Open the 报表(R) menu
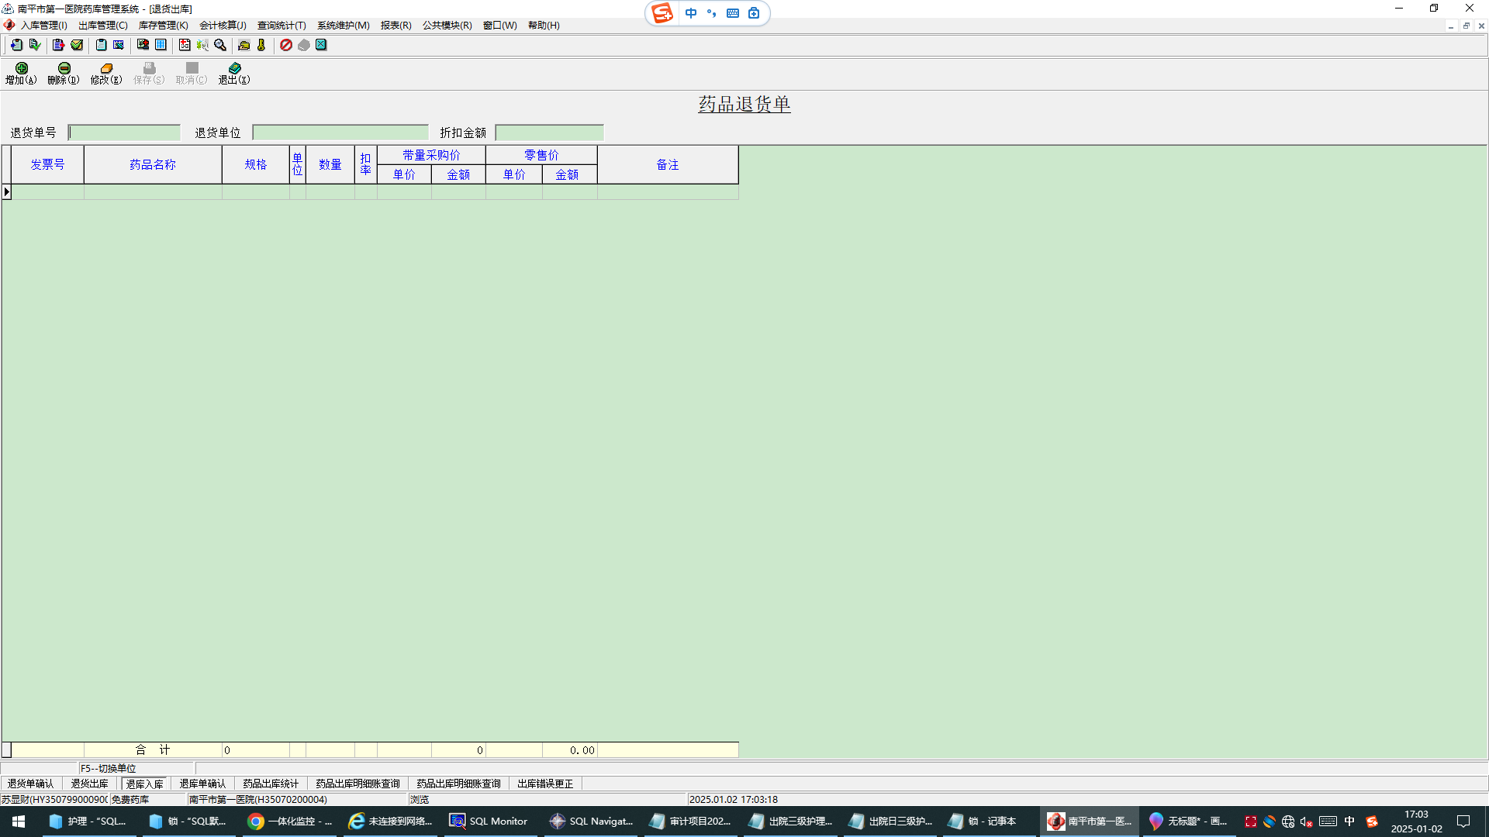 pos(396,26)
